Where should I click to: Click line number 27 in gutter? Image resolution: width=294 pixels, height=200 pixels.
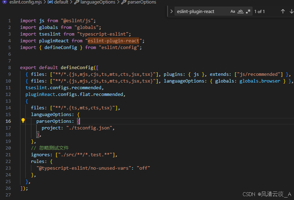[8, 195]
